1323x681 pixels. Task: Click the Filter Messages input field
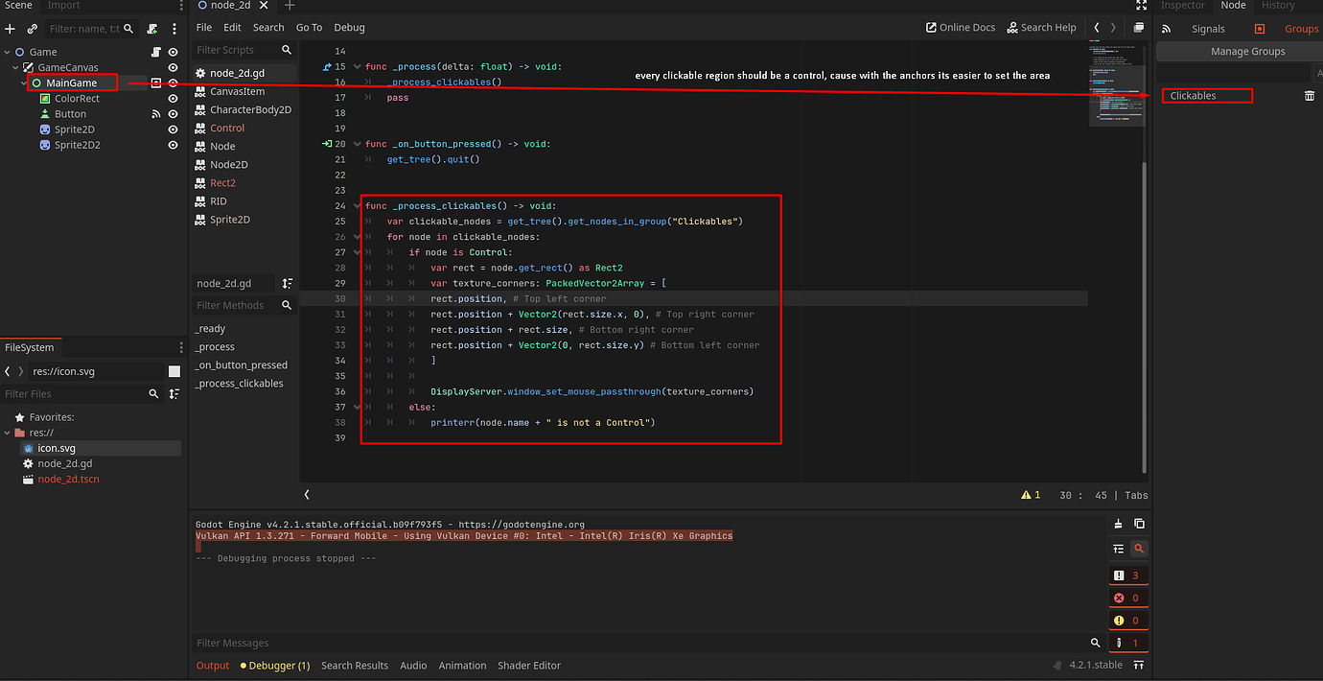pyautogui.click(x=479, y=643)
